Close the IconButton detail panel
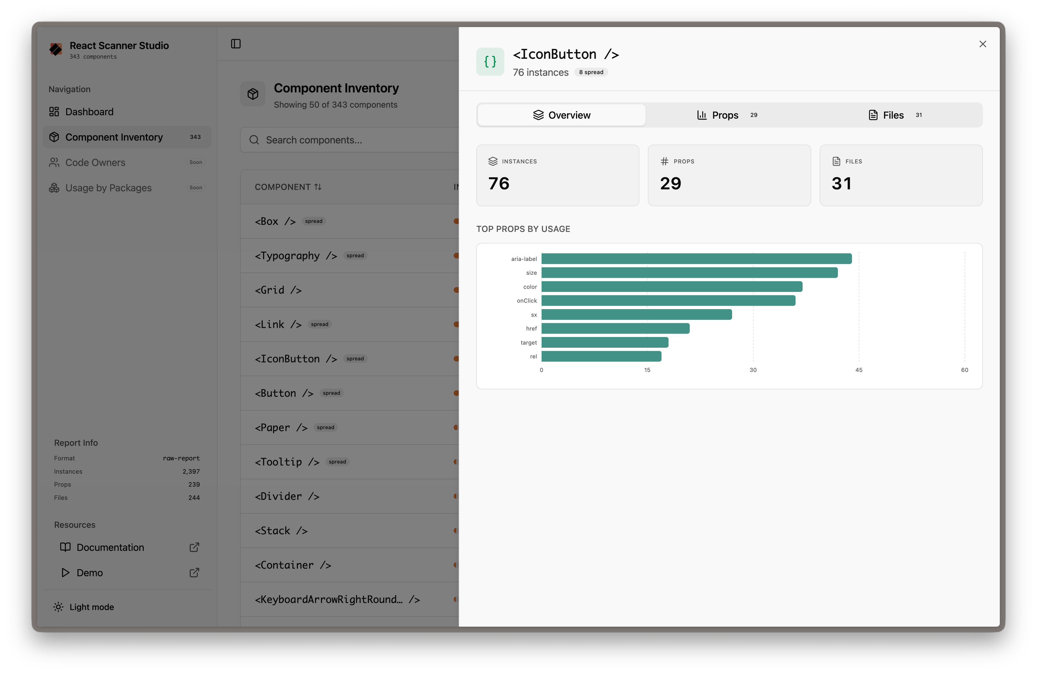1037x674 pixels. pyautogui.click(x=983, y=44)
